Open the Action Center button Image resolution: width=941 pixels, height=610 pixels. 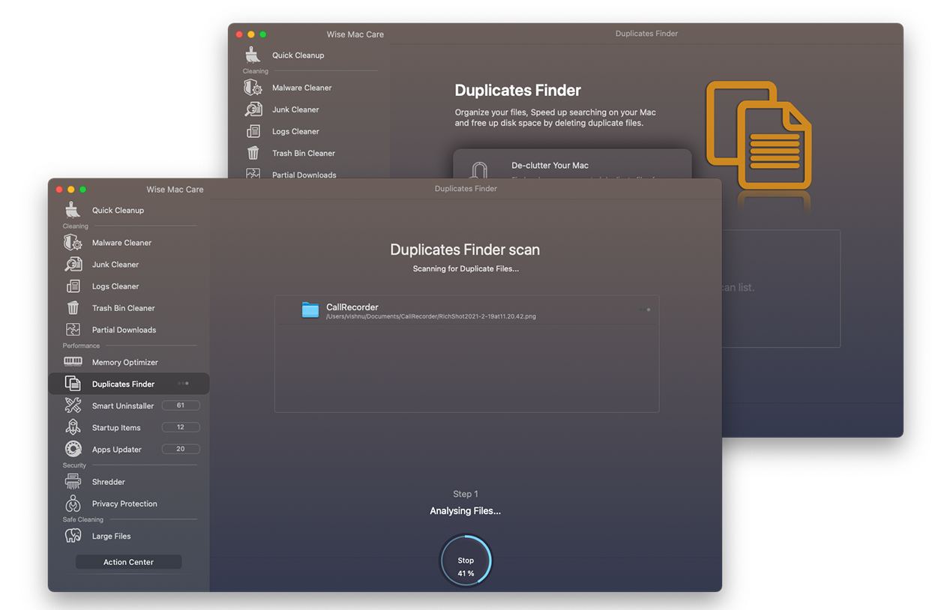[x=128, y=562]
